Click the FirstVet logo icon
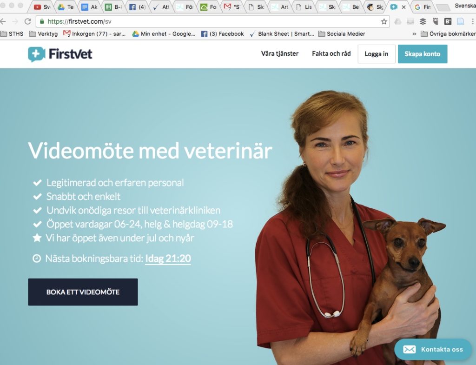476x365 pixels. pyautogui.click(x=36, y=54)
